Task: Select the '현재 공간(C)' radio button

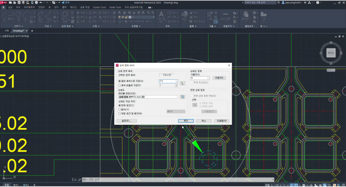Action: click(x=120, y=105)
